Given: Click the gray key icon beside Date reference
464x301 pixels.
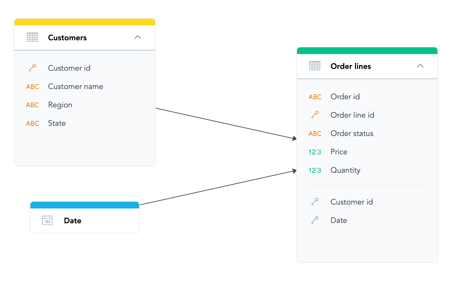Looking at the screenshot, I should click(315, 220).
